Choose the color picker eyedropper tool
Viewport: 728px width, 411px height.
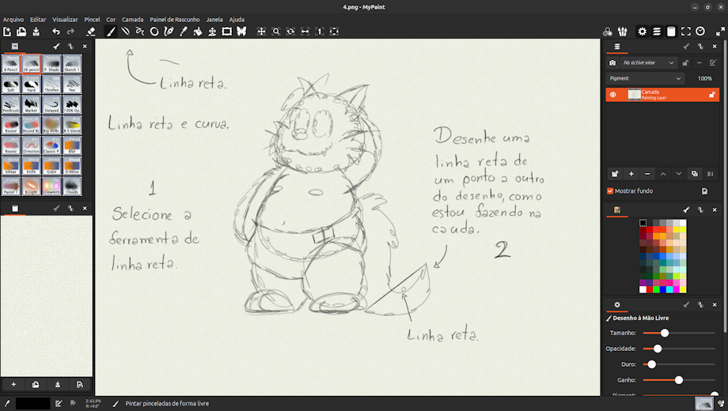coord(184,32)
